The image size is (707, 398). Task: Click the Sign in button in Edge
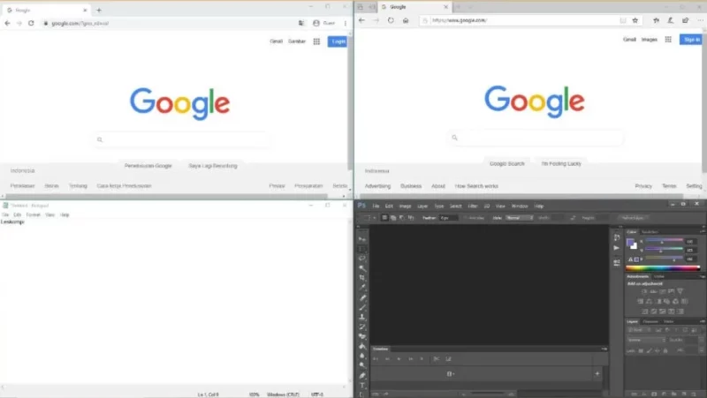[692, 40]
